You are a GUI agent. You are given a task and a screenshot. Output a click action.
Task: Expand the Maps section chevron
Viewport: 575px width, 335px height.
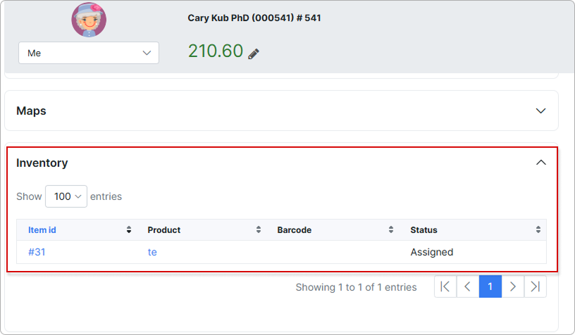pos(540,111)
